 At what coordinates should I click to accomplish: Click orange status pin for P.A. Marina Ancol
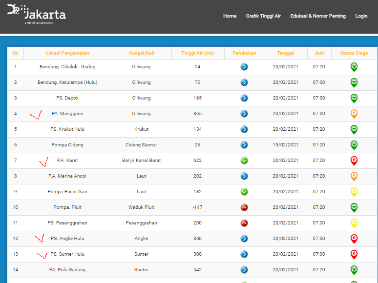point(354,176)
